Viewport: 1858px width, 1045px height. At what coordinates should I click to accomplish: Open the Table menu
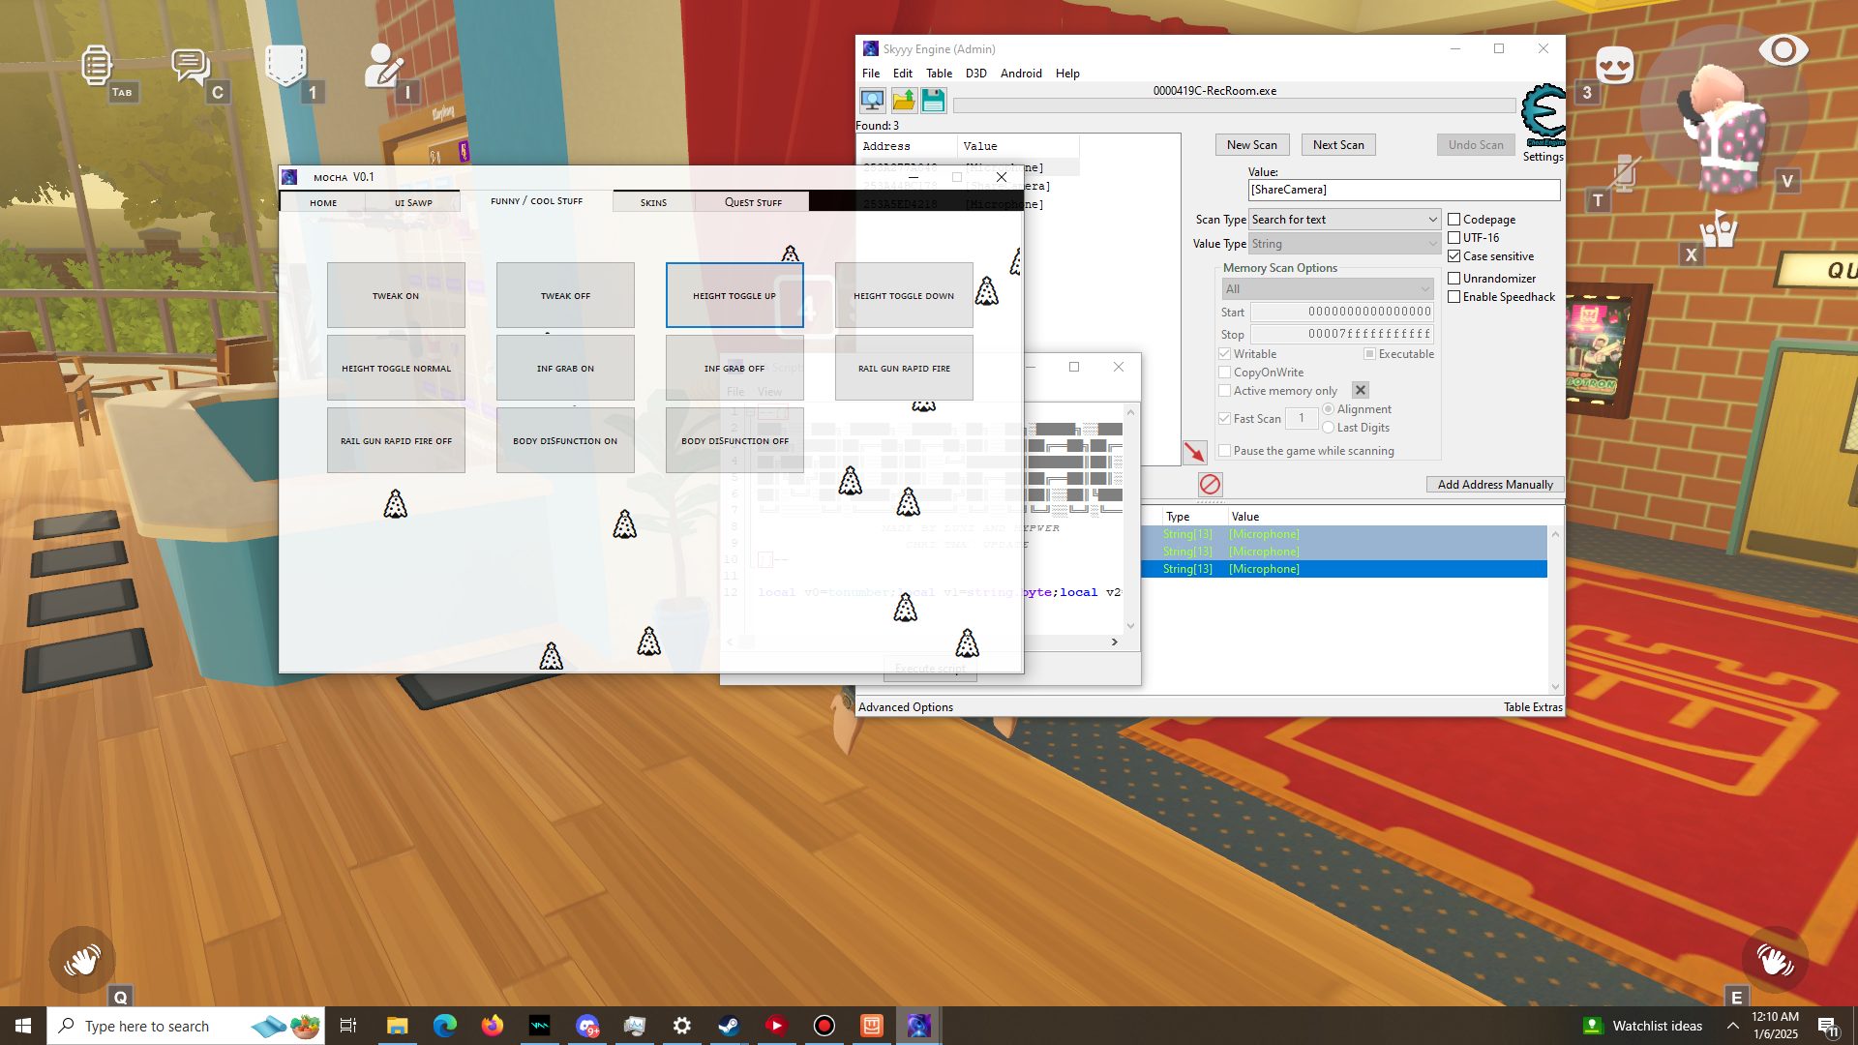[x=939, y=74]
